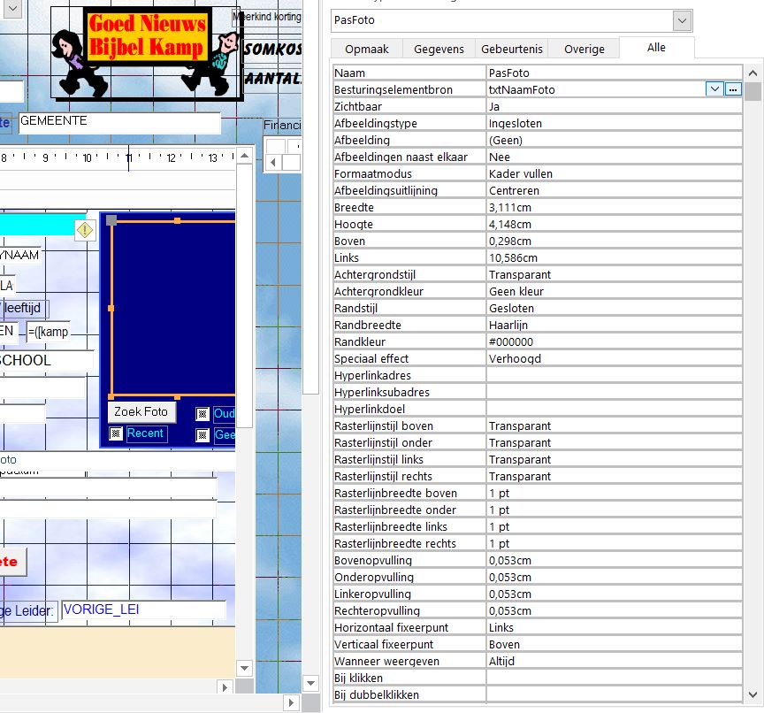Viewport: 764px width, 713px height.
Task: Click the left arrow below Financi label
Action: pos(273,162)
